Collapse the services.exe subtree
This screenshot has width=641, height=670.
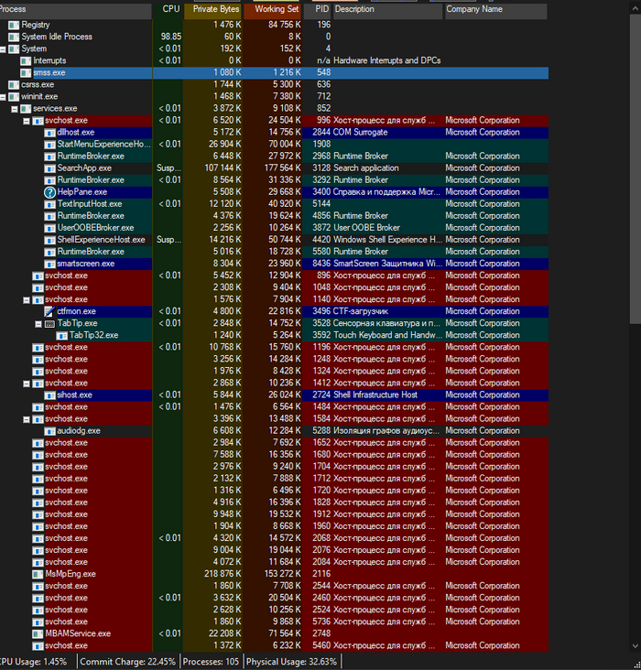tap(15, 108)
